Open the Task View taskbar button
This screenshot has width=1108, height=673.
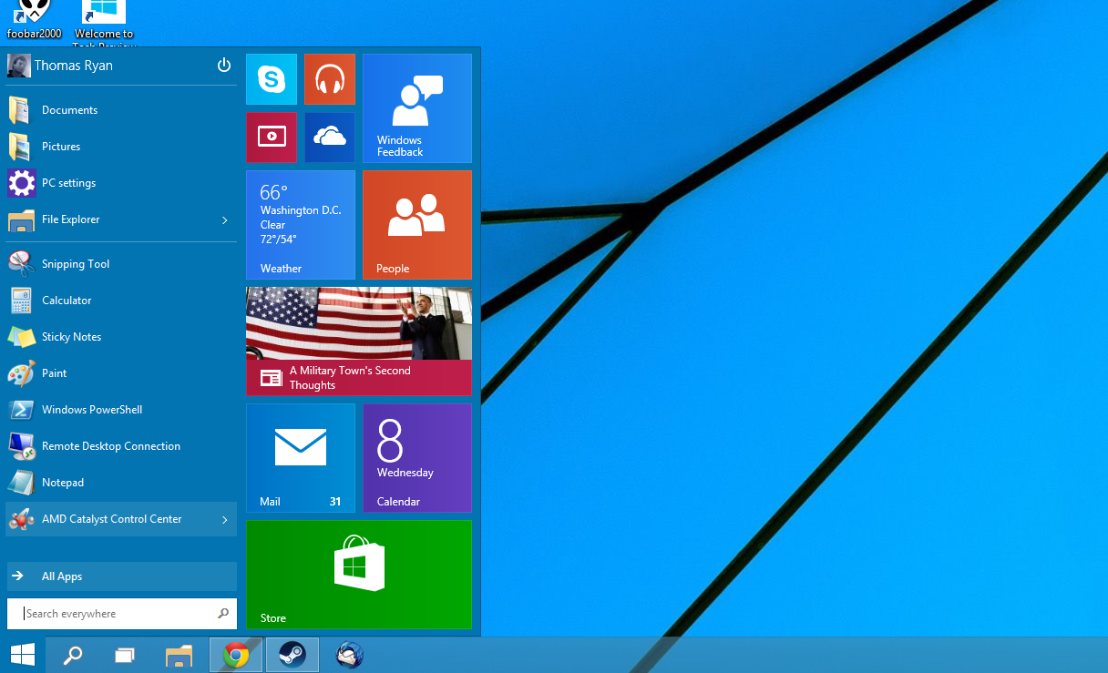(x=125, y=655)
